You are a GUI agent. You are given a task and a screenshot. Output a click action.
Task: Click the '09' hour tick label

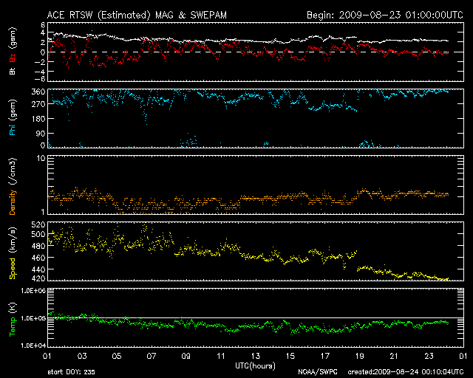[x=186, y=357]
